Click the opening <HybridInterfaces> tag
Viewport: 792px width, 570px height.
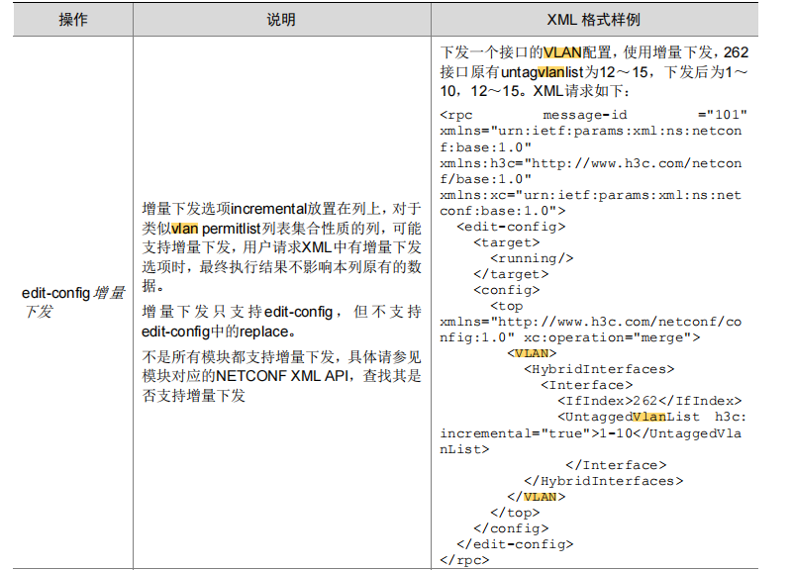point(599,369)
